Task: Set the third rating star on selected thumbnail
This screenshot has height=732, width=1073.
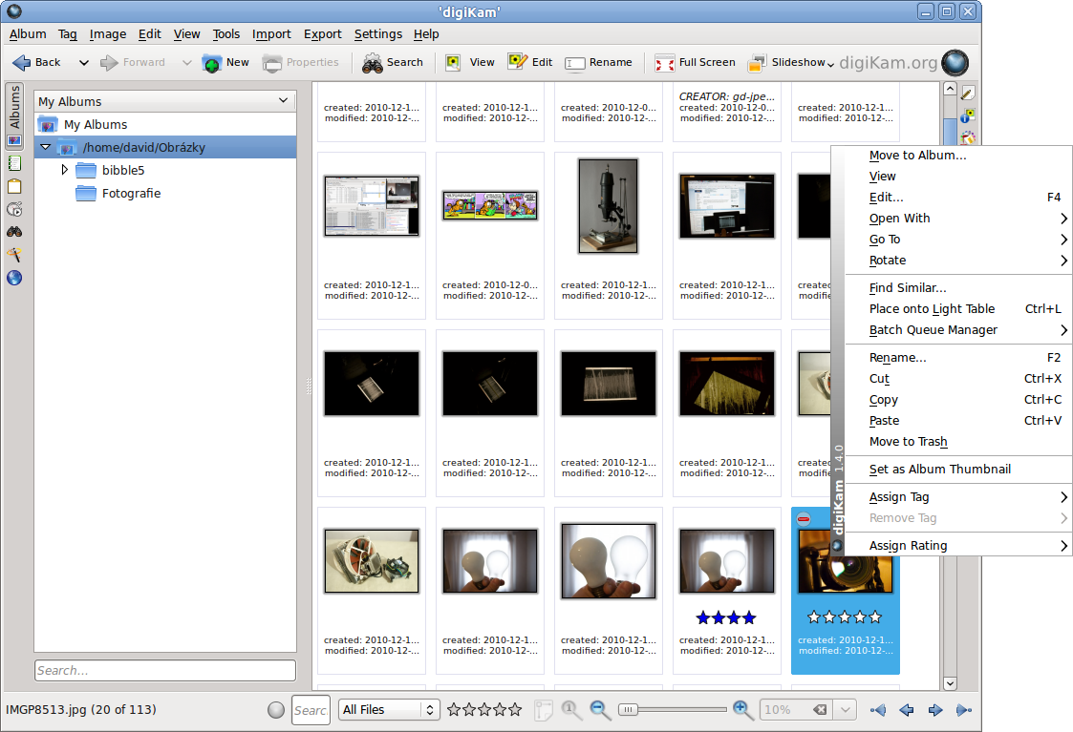Action: [846, 617]
